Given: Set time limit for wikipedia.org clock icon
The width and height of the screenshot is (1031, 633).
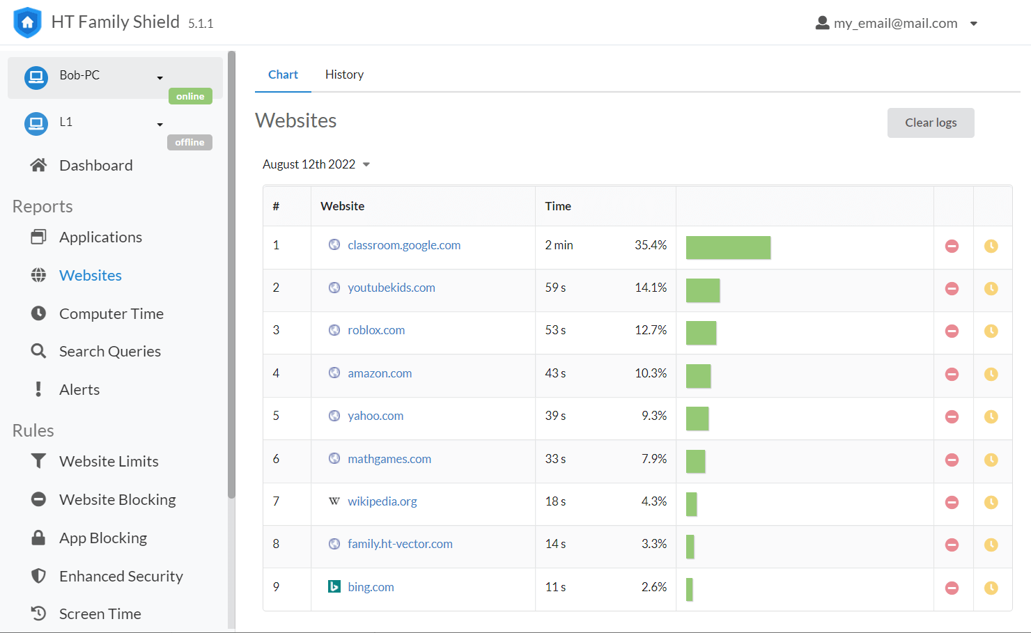Looking at the screenshot, I should tap(991, 502).
